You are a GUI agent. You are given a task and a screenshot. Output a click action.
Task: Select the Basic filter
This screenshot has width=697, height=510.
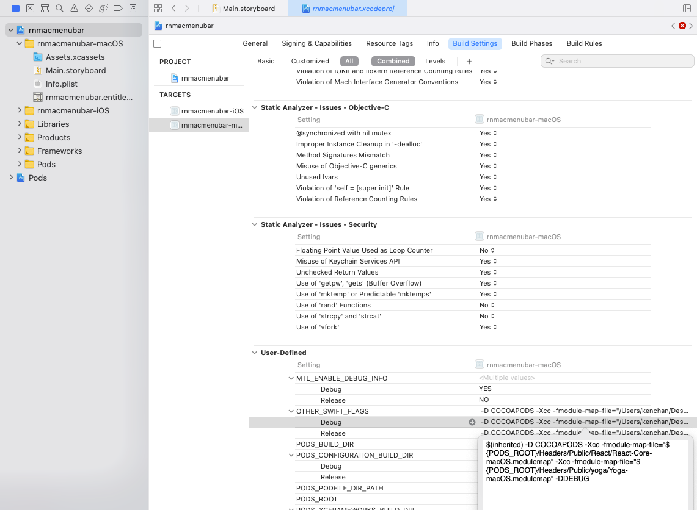coord(266,61)
